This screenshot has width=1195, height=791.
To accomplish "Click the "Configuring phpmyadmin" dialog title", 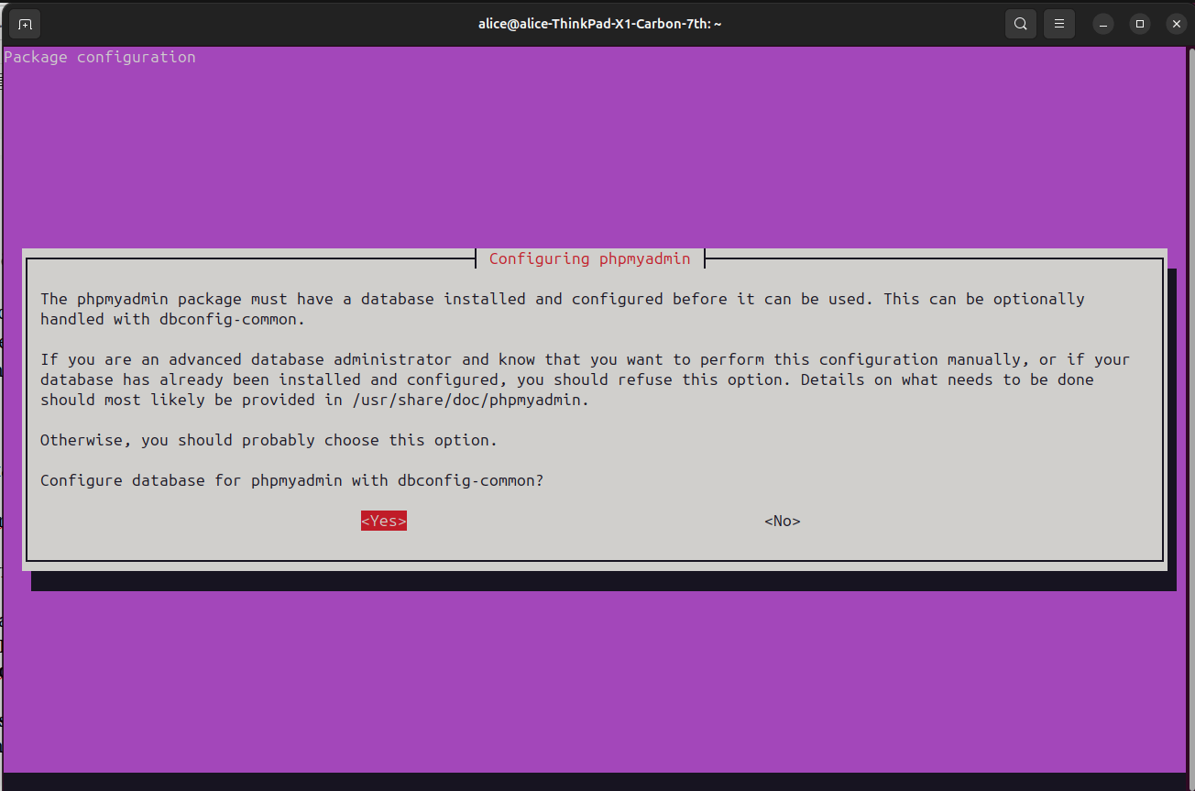I will 590,258.
